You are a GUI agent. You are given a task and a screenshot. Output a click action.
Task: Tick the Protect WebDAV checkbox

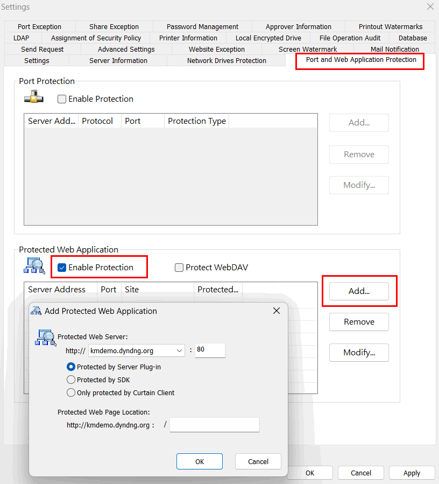click(179, 268)
